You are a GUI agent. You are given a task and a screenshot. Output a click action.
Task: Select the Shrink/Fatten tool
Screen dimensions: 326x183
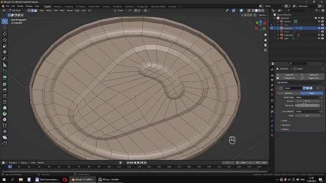click(5, 132)
